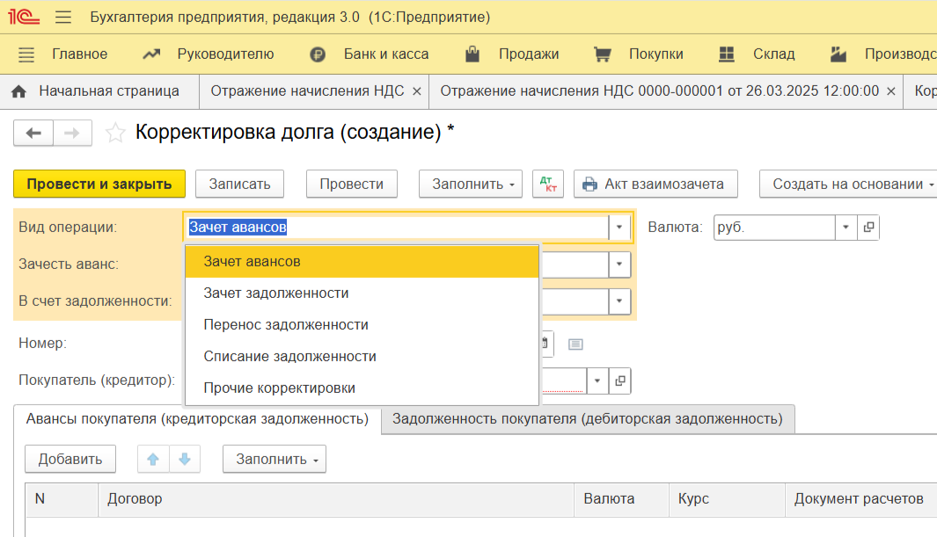This screenshot has height=537, width=937.
Task: Move row down with blue arrow
Action: tap(185, 459)
